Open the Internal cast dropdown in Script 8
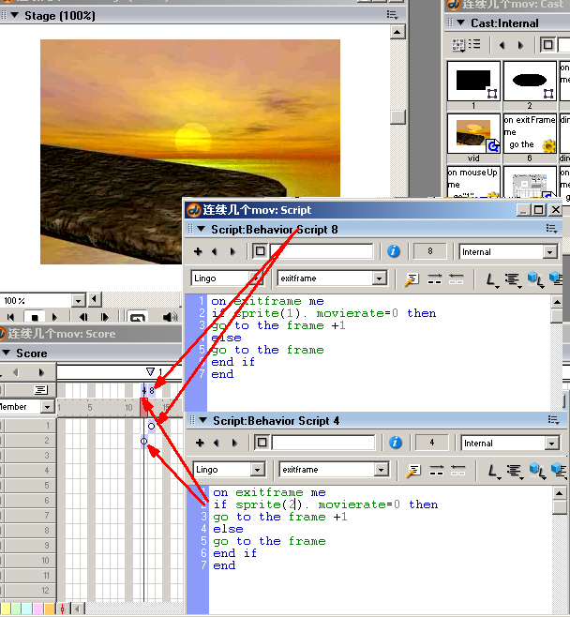The image size is (570, 617). (550, 252)
